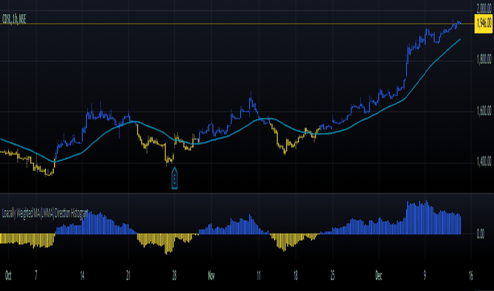
Task: Click the 1,600.00 price axis label
Action: (484, 111)
